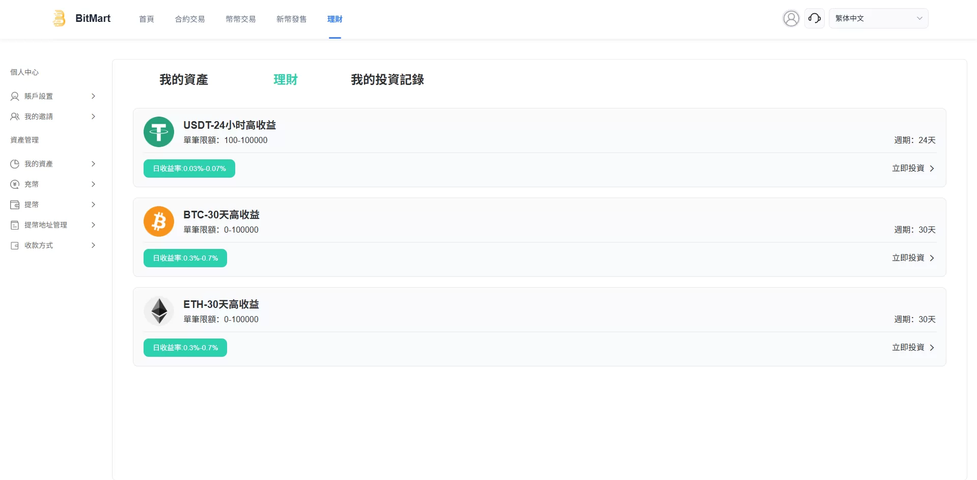Click the ETH 日收益率 0.3%-0.7% badge
This screenshot has height=480, width=977.
pyautogui.click(x=185, y=348)
